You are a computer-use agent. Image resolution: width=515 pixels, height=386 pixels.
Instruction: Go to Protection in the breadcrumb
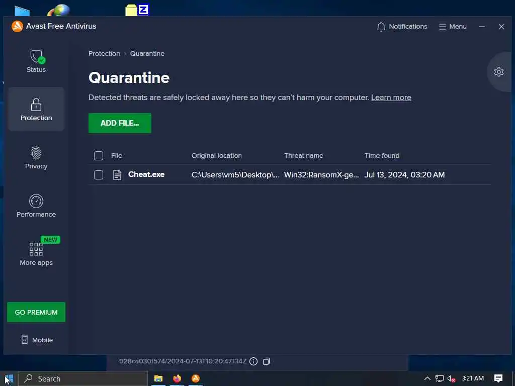pyautogui.click(x=104, y=53)
